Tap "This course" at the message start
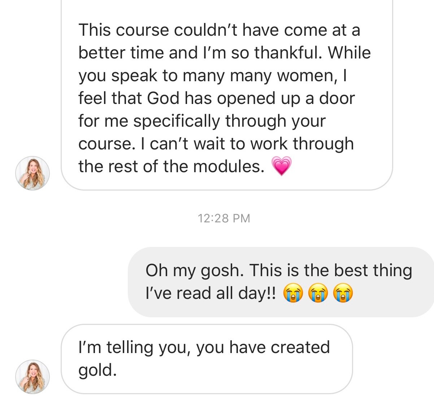The width and height of the screenshot is (434, 396). coord(123,30)
